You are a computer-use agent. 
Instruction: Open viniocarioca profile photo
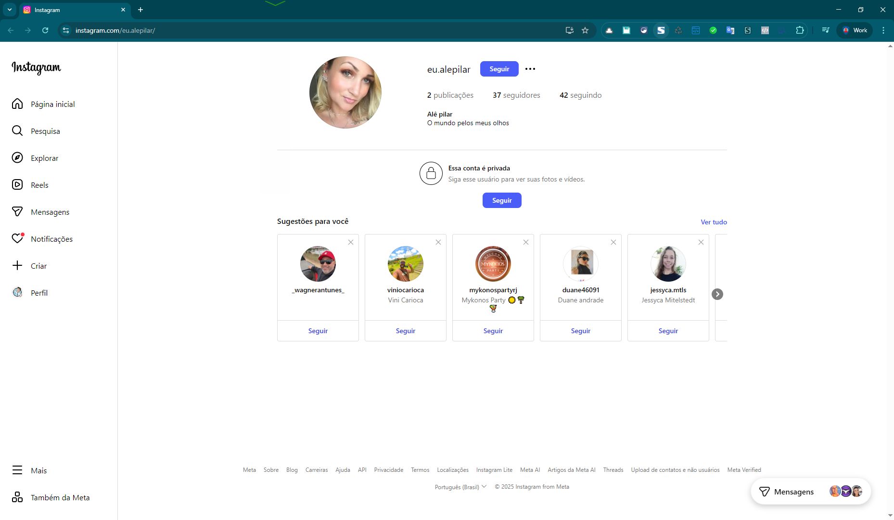point(406,264)
